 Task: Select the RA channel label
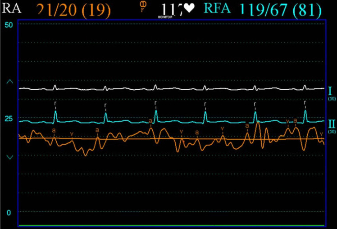11,8
